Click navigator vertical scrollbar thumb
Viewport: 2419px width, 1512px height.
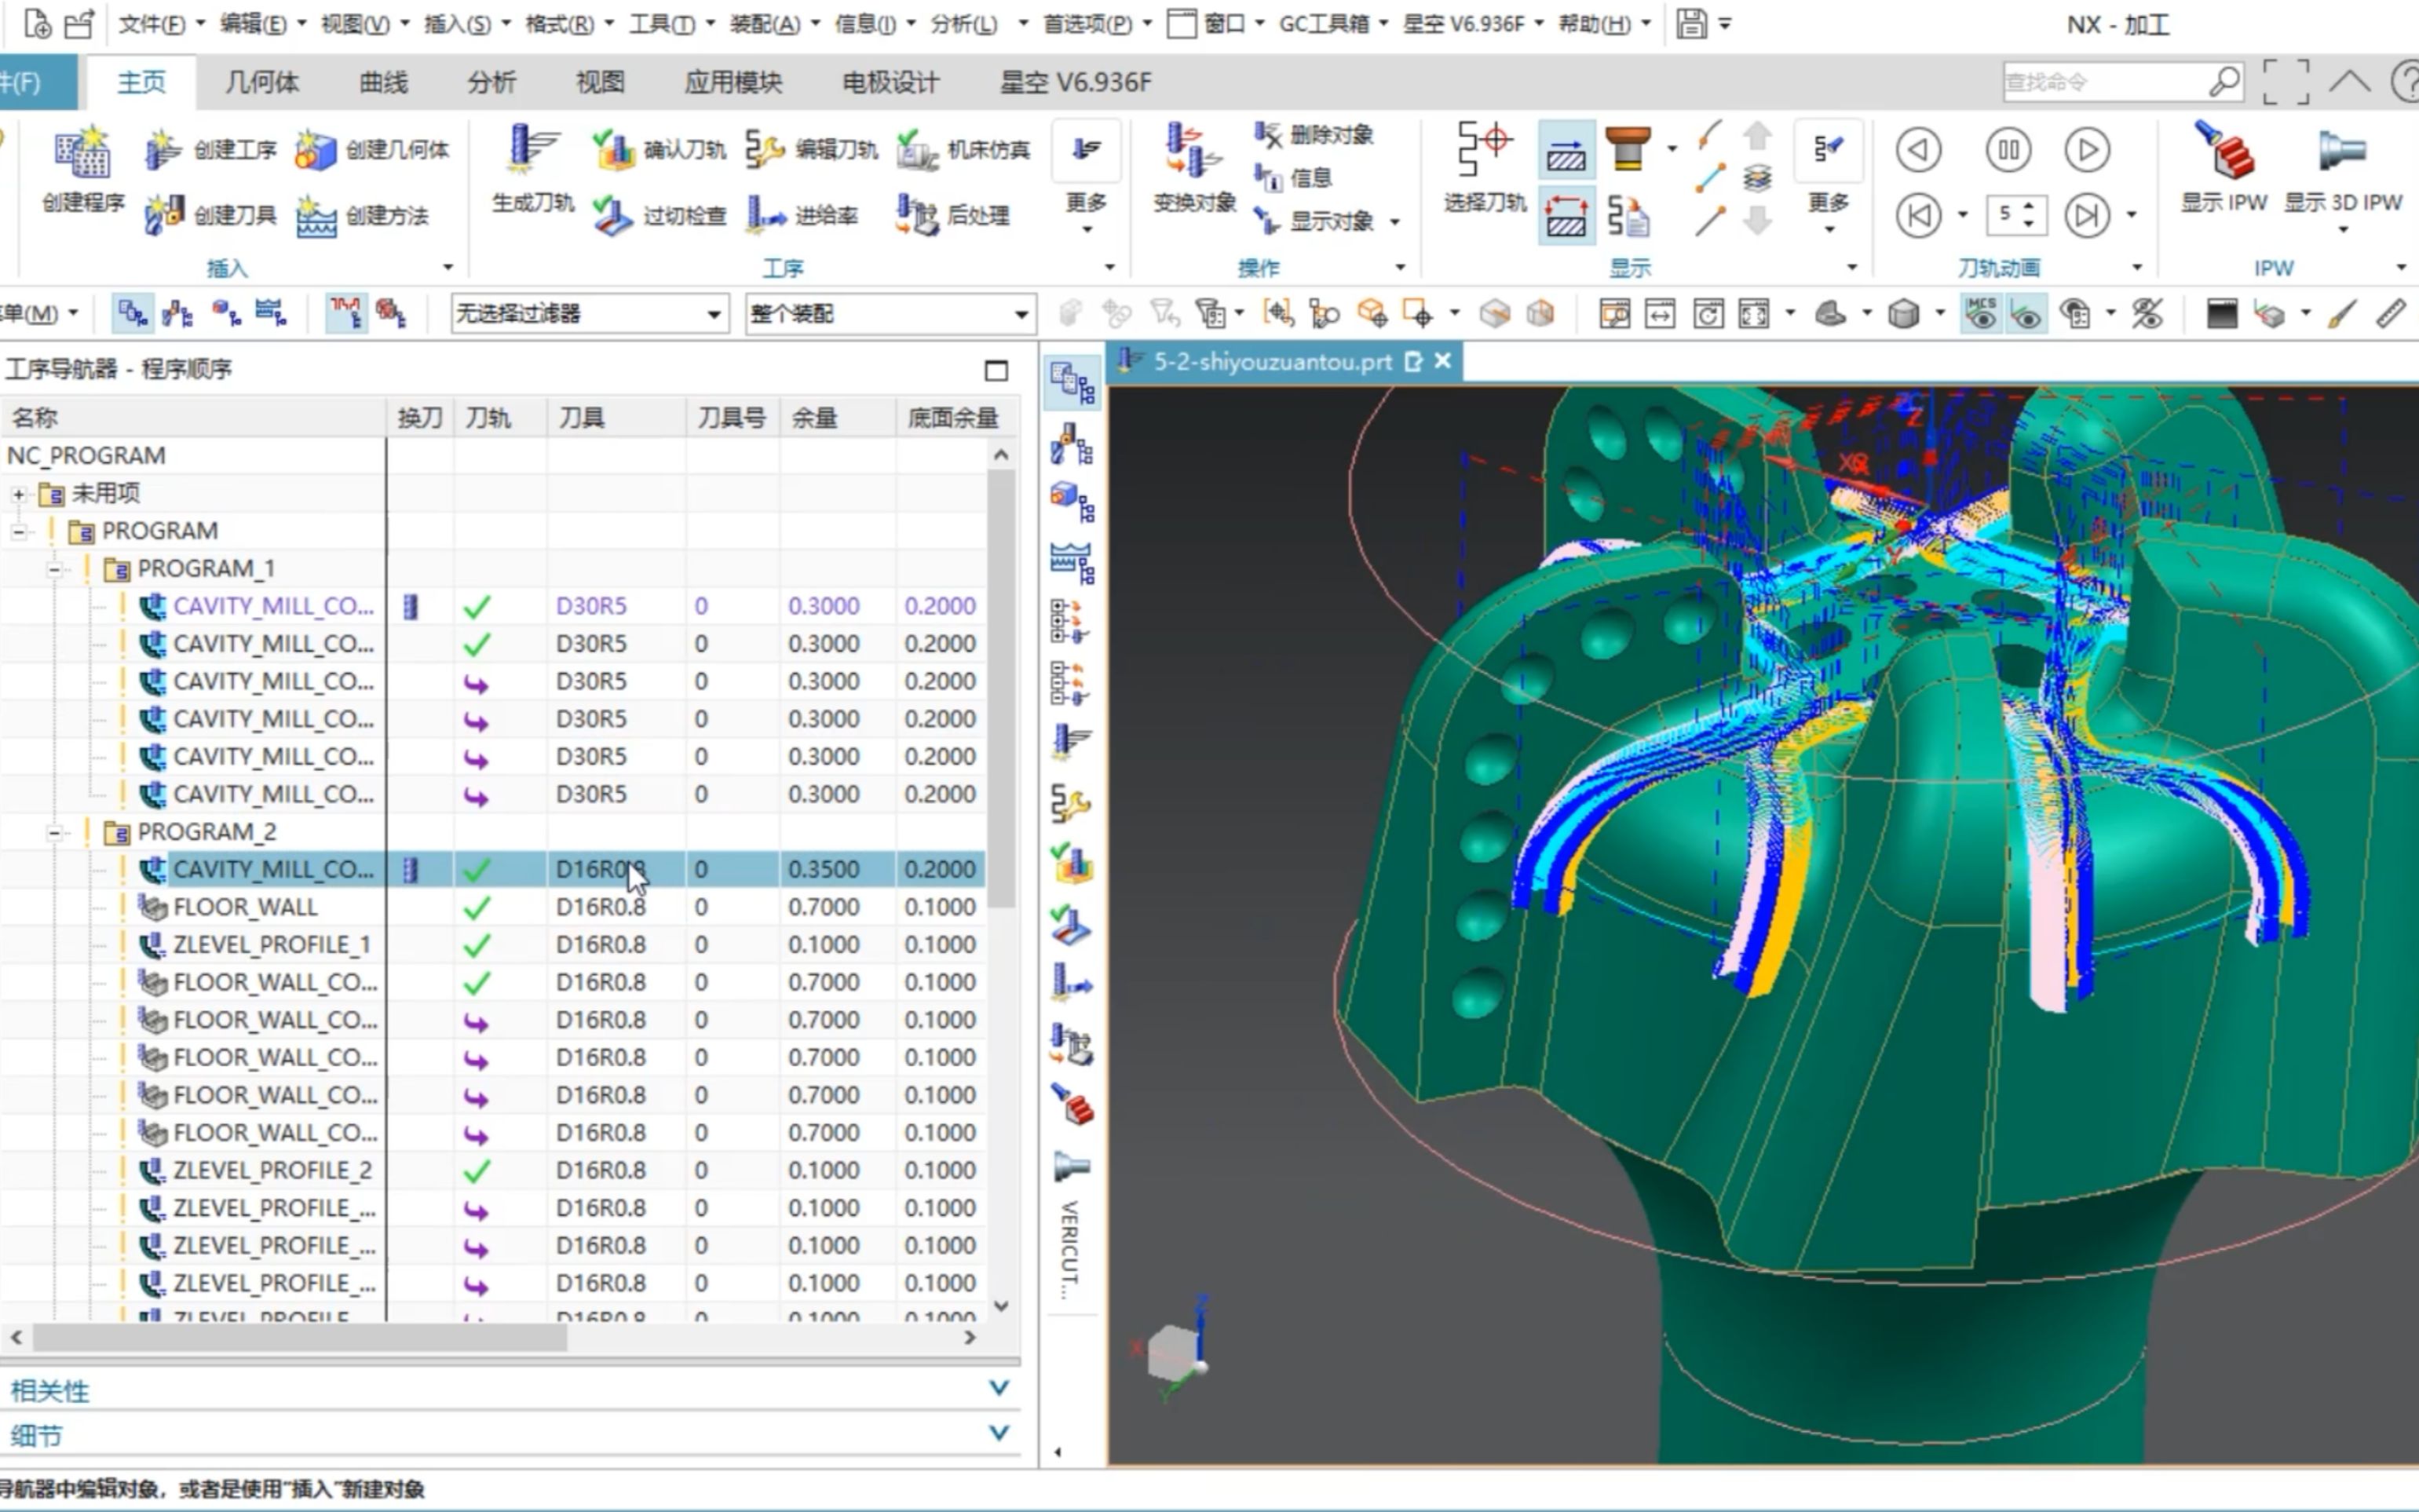(x=1001, y=688)
